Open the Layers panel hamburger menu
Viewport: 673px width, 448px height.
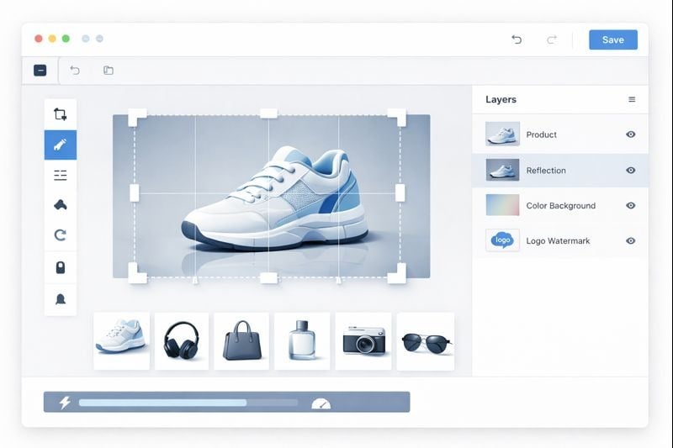point(632,99)
